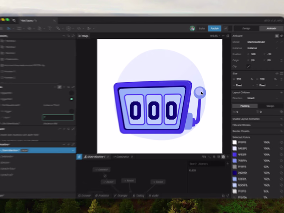
Task: Select the Select arrow tool
Action: (9, 28)
